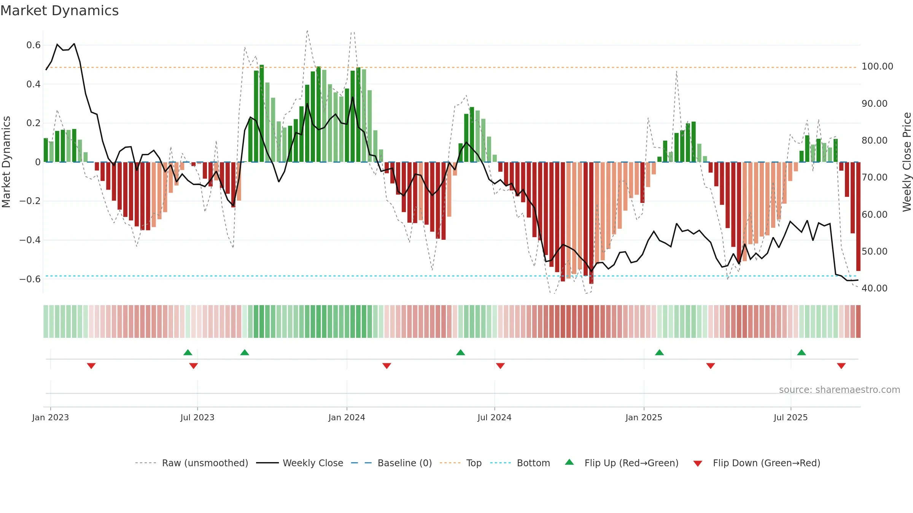Click the 50.00 price axis label
Viewport: 913px width, 513px height.
(875, 251)
